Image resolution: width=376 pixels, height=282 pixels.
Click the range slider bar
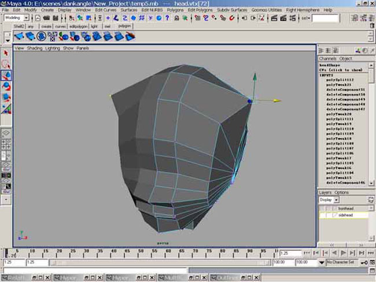[x=160, y=263]
